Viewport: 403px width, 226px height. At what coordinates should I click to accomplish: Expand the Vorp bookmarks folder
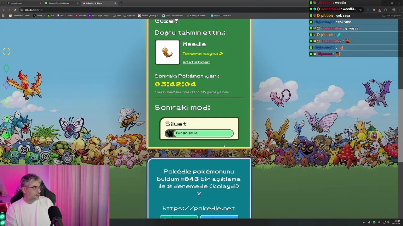coord(117,15)
